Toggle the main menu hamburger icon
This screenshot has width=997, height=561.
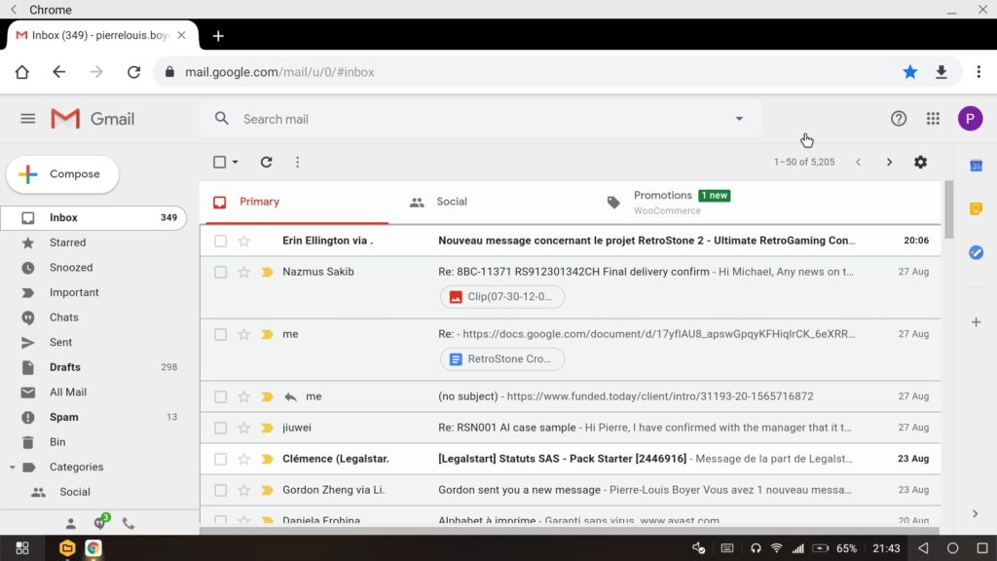coord(28,119)
